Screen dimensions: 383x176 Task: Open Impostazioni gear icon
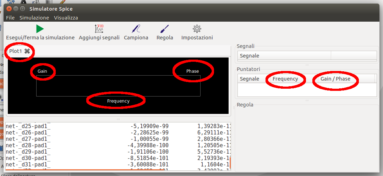tap(197, 29)
